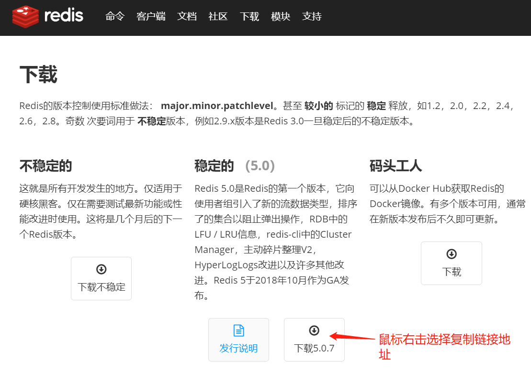Click 支持 in the navigation bar
Image resolution: width=531 pixels, height=384 pixels.
click(312, 16)
